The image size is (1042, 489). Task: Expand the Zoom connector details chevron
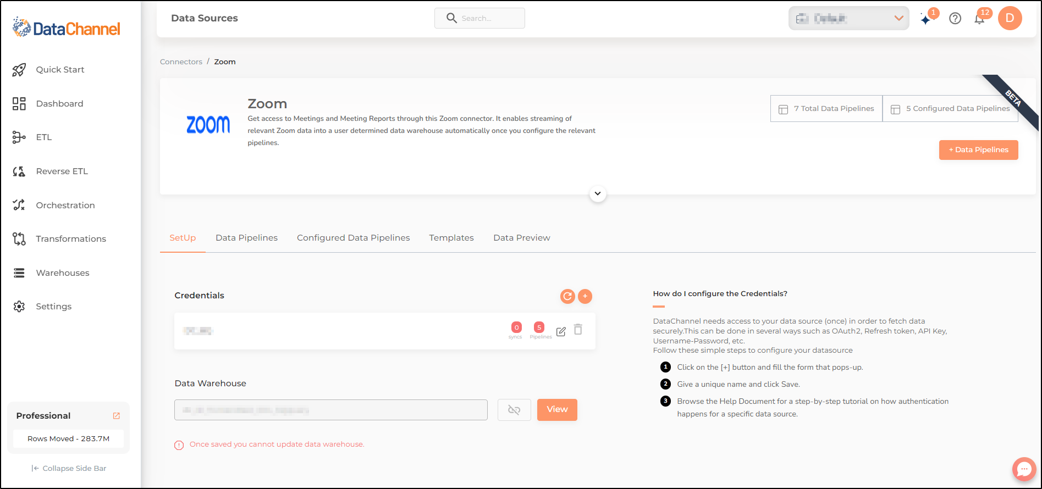[598, 194]
